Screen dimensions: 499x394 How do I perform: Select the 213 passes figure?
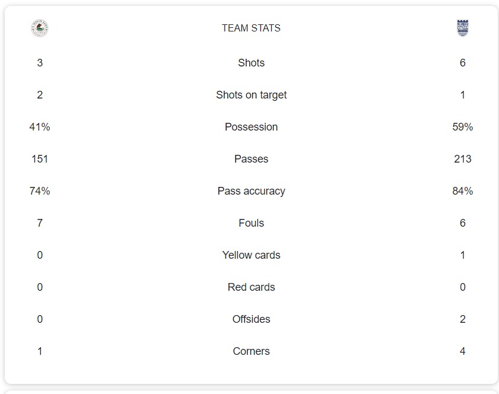(462, 159)
